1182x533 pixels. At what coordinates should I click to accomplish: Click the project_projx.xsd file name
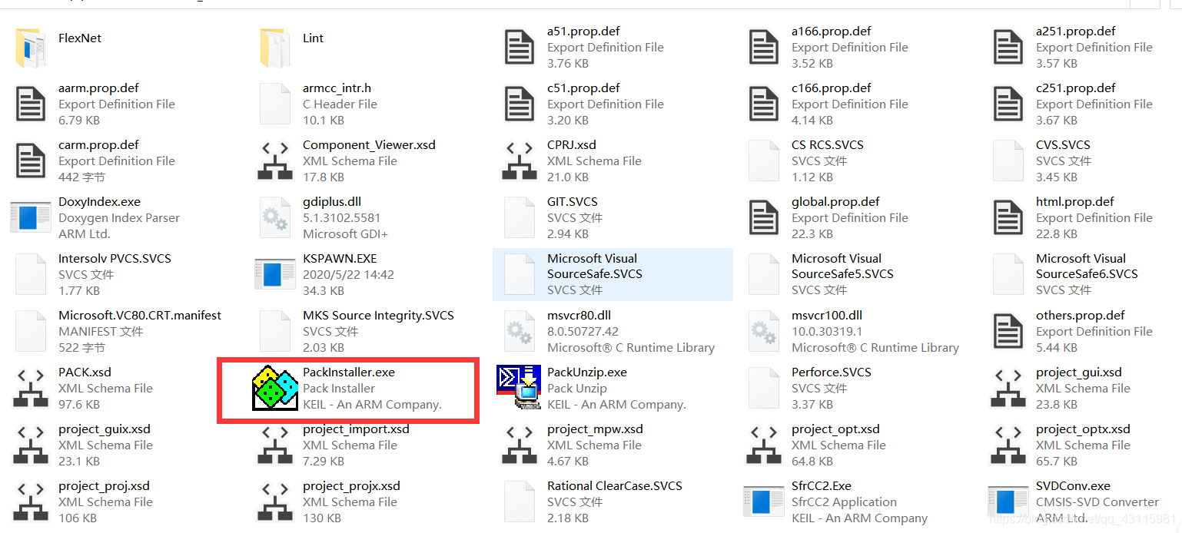point(351,486)
